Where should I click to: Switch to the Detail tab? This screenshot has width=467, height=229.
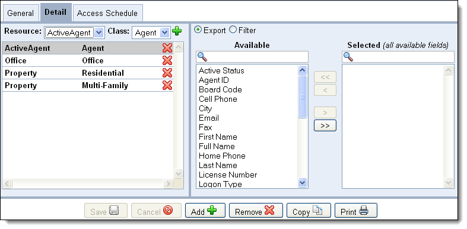[56, 12]
